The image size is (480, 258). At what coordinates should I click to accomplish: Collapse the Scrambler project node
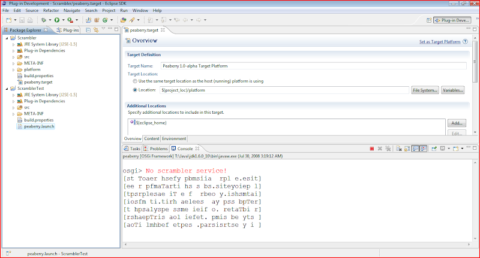[7, 38]
